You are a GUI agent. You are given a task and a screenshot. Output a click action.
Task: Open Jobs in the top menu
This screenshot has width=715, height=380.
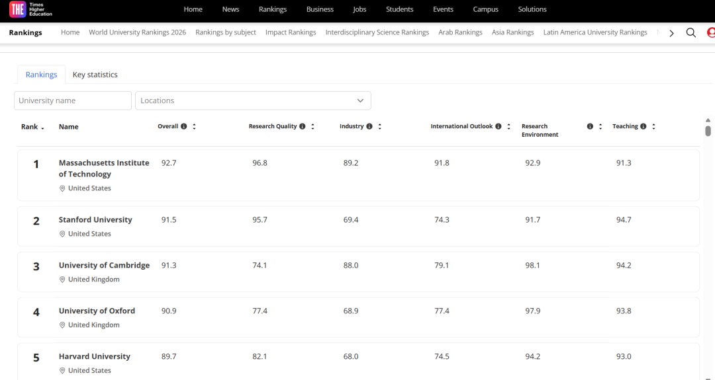(x=359, y=9)
